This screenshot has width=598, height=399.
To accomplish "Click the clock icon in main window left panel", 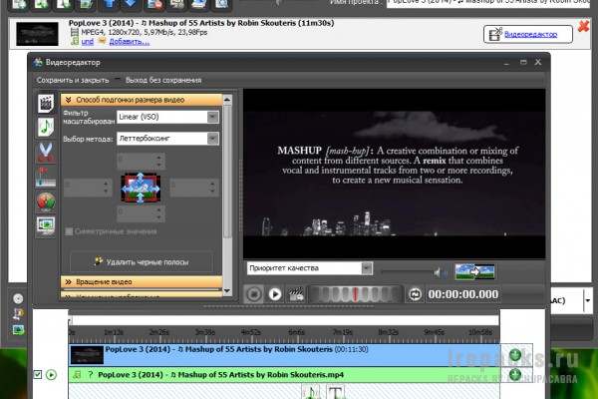I will (18, 298).
